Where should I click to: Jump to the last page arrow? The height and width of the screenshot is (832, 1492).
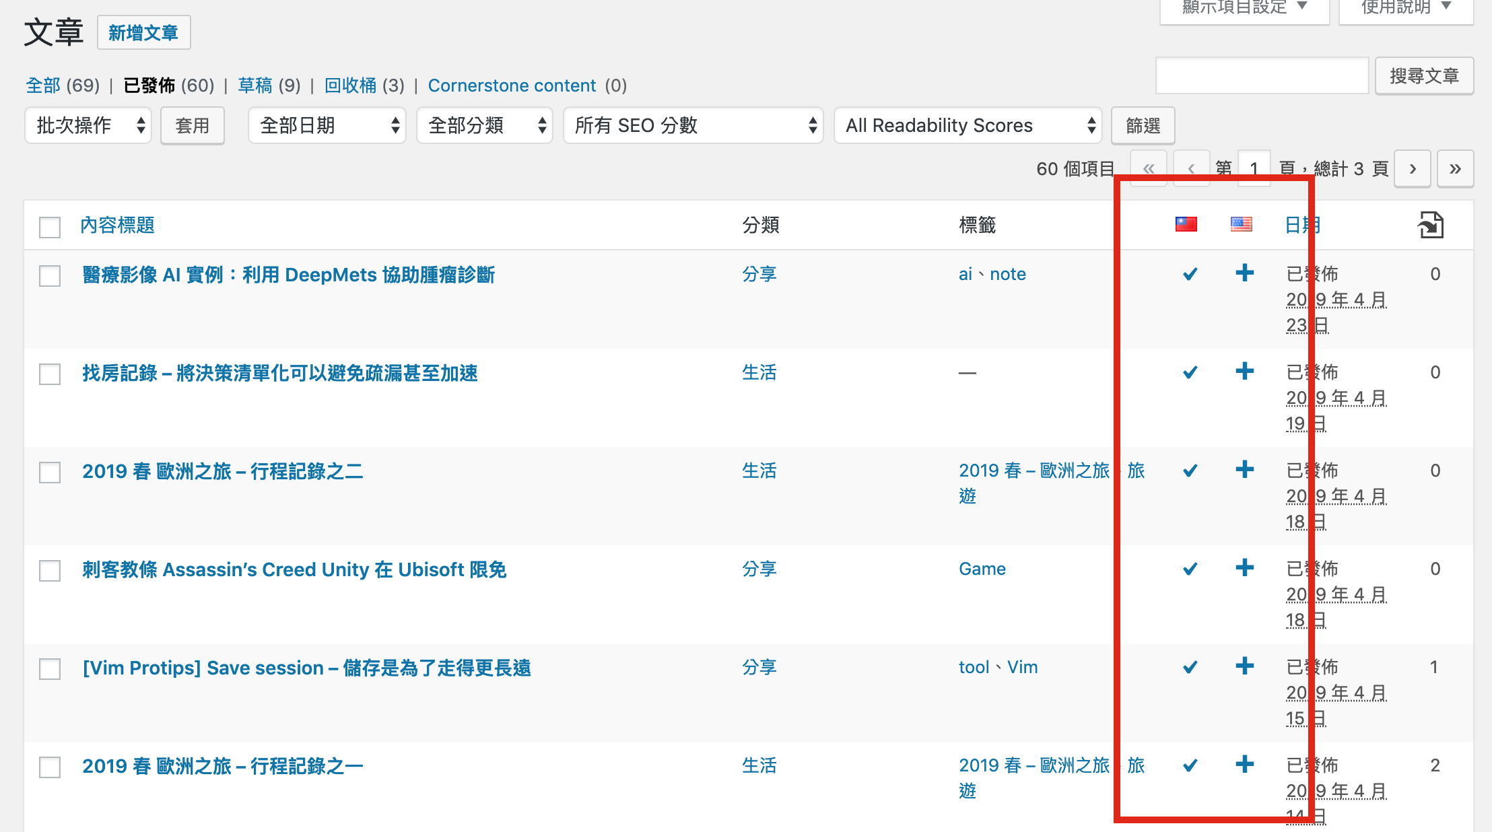[1455, 168]
